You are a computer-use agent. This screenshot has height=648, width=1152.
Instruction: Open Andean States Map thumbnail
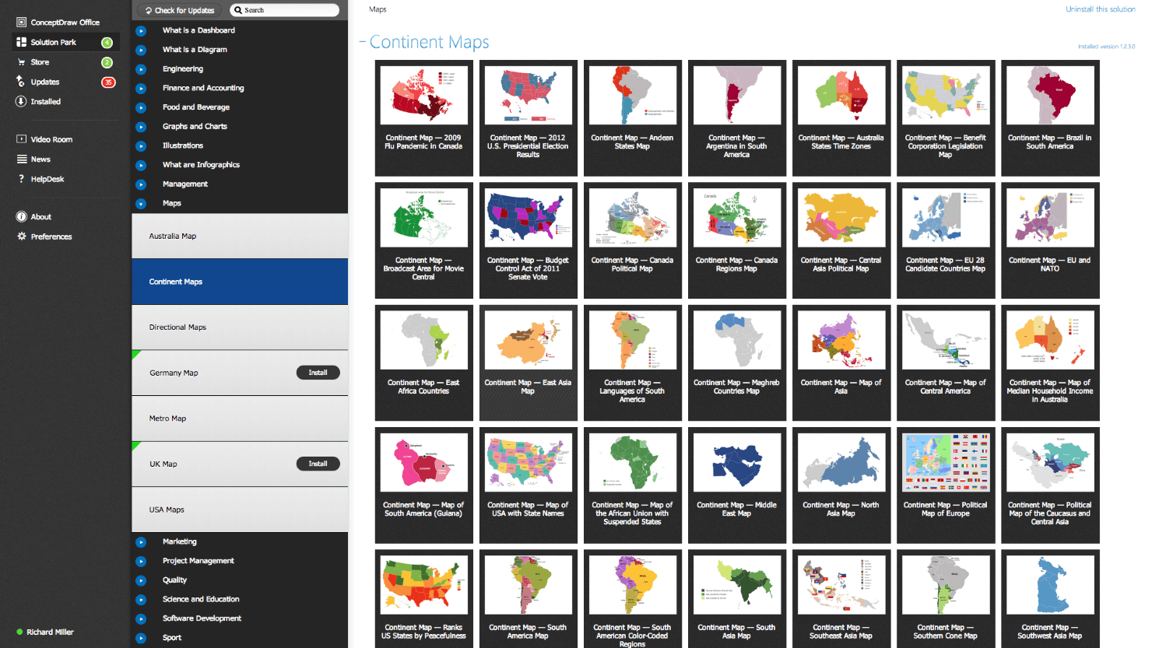pos(632,118)
